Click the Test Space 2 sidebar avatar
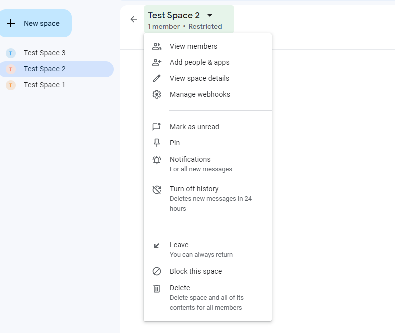395x333 pixels. [x=11, y=69]
